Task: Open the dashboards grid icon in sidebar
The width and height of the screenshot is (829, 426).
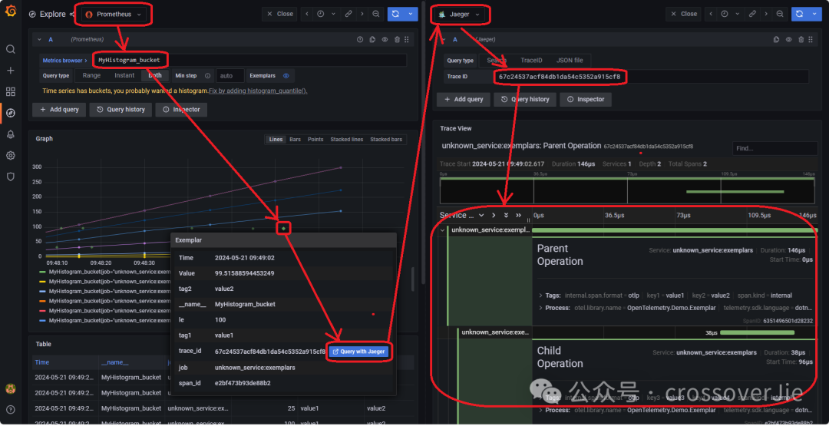Action: 11,91
